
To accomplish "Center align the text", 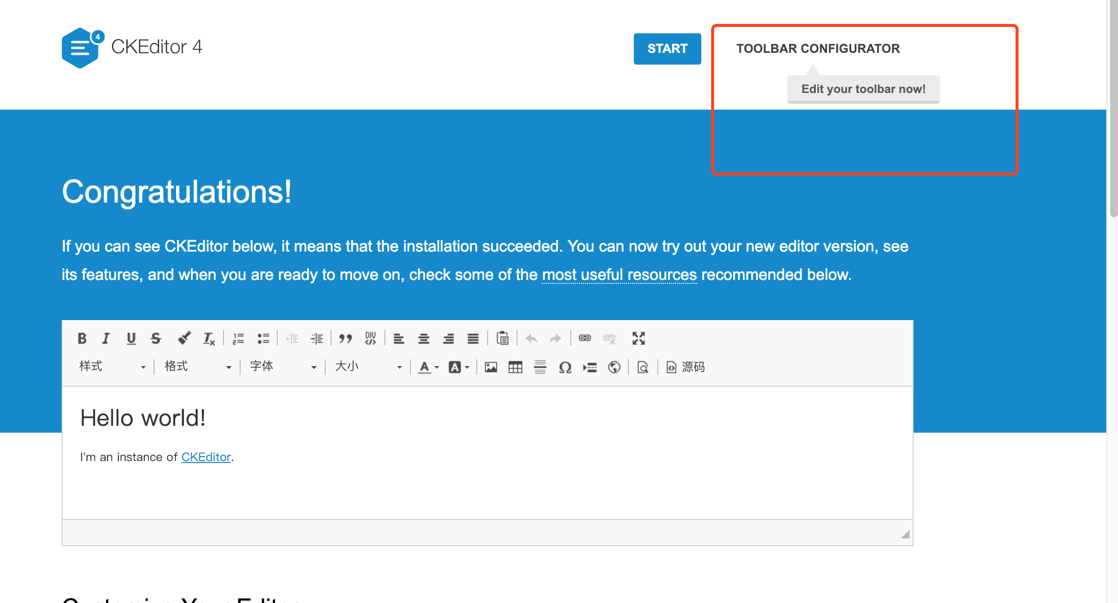I will point(424,338).
